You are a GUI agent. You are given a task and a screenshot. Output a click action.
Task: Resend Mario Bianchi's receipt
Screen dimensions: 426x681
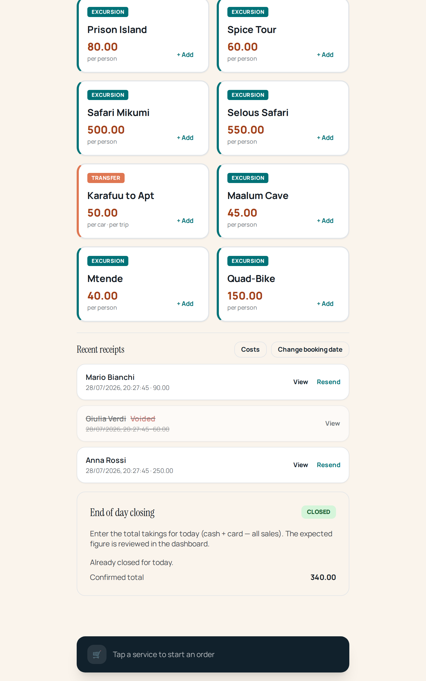tap(329, 382)
